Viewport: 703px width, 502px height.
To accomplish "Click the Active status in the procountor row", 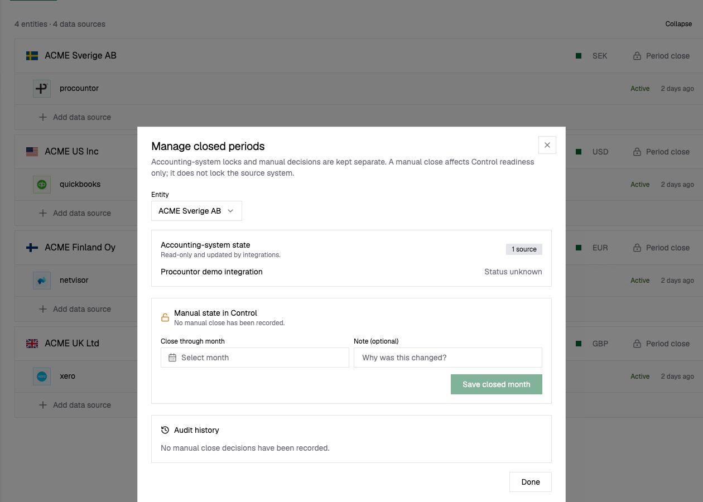I will (x=640, y=89).
